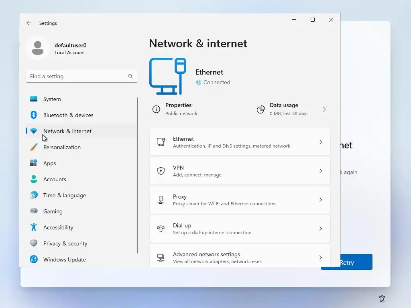Image resolution: width=411 pixels, height=308 pixels.
Task: Click the Privacy & security label
Action: pyautogui.click(x=65, y=243)
